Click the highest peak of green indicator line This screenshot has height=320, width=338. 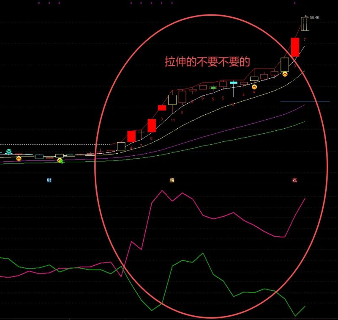click(203, 254)
